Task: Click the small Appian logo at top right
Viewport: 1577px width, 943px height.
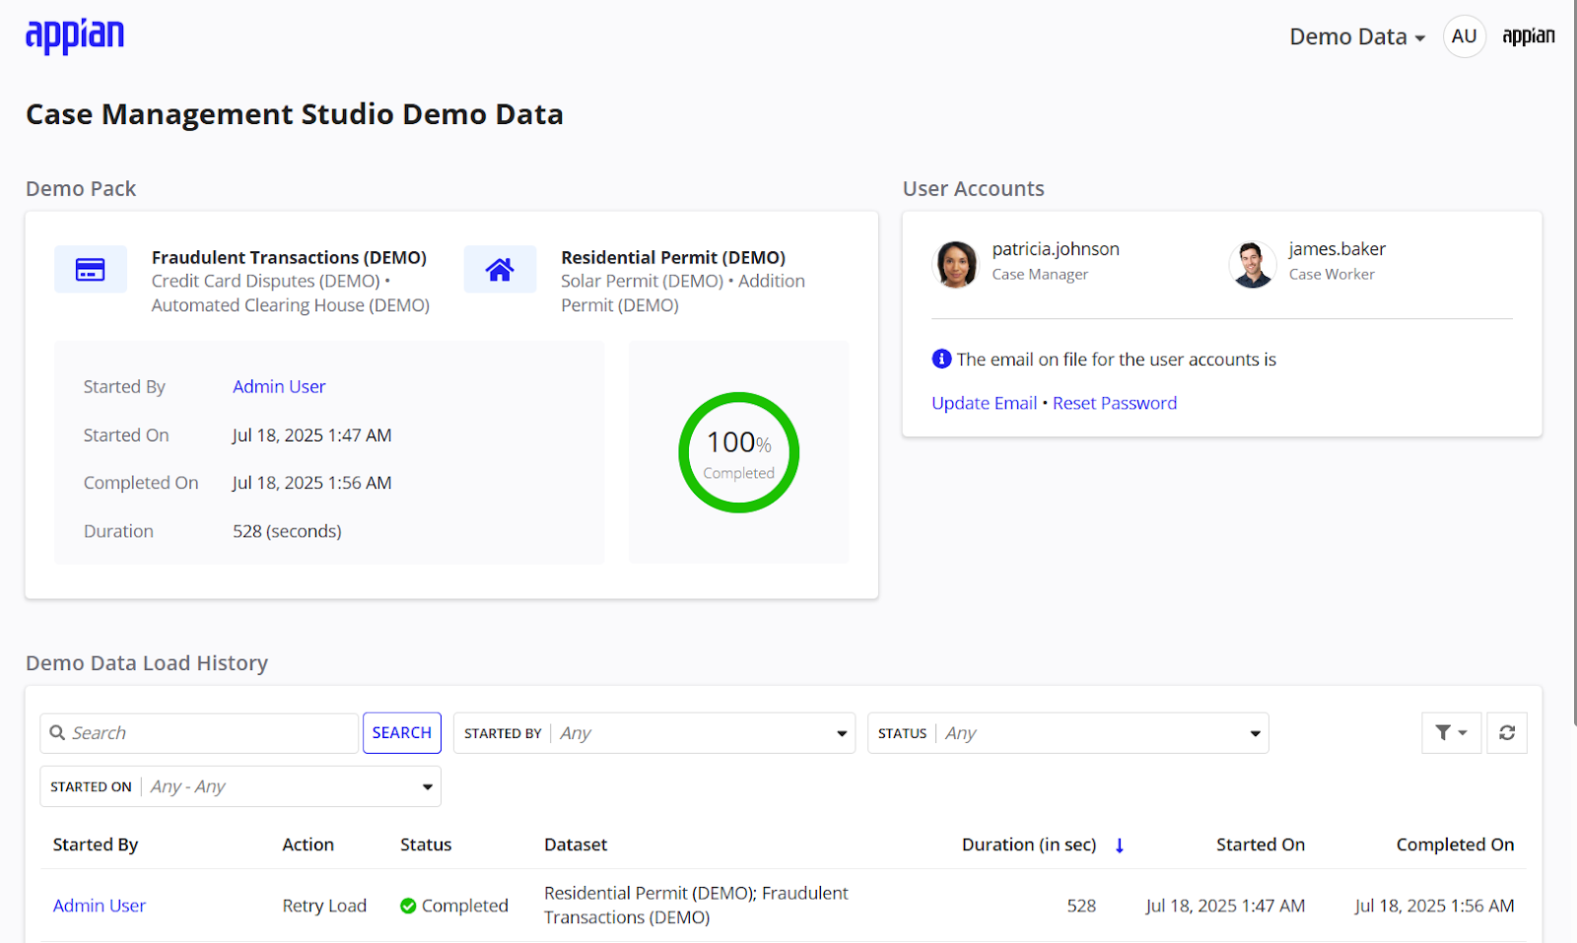Action: click(1529, 36)
